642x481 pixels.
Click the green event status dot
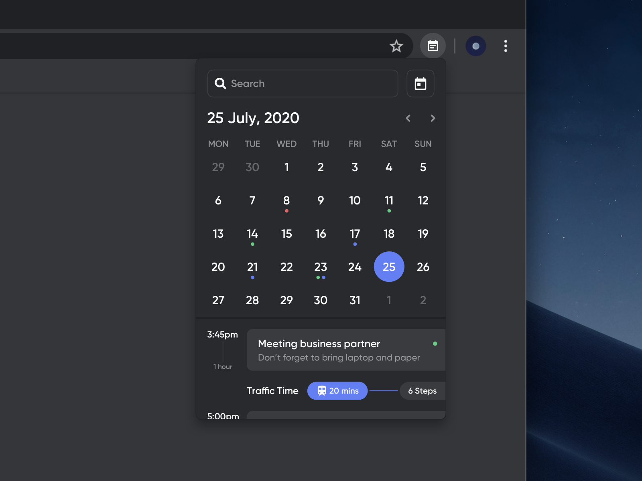(x=435, y=344)
